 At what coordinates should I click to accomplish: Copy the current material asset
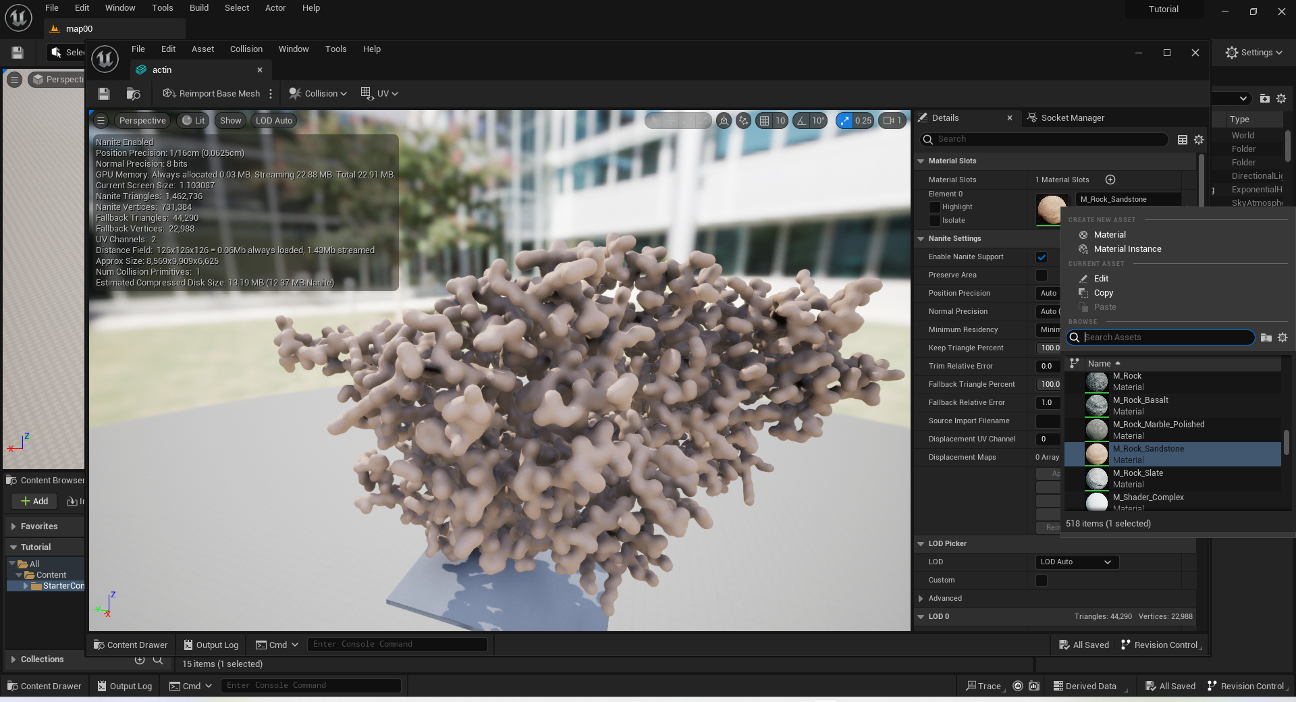point(1103,293)
